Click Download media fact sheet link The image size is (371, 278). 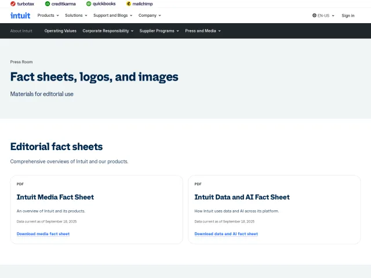point(43,234)
